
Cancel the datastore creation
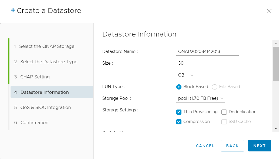[205, 145]
